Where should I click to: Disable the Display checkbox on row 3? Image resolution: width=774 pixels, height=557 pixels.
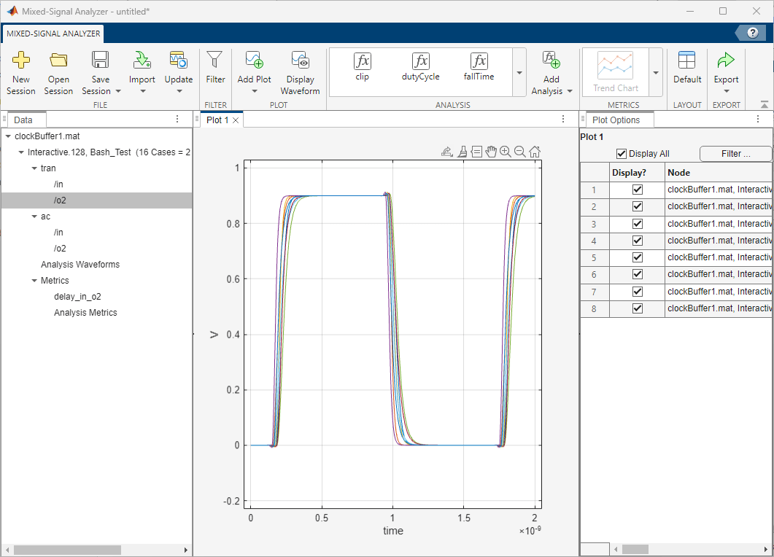635,223
